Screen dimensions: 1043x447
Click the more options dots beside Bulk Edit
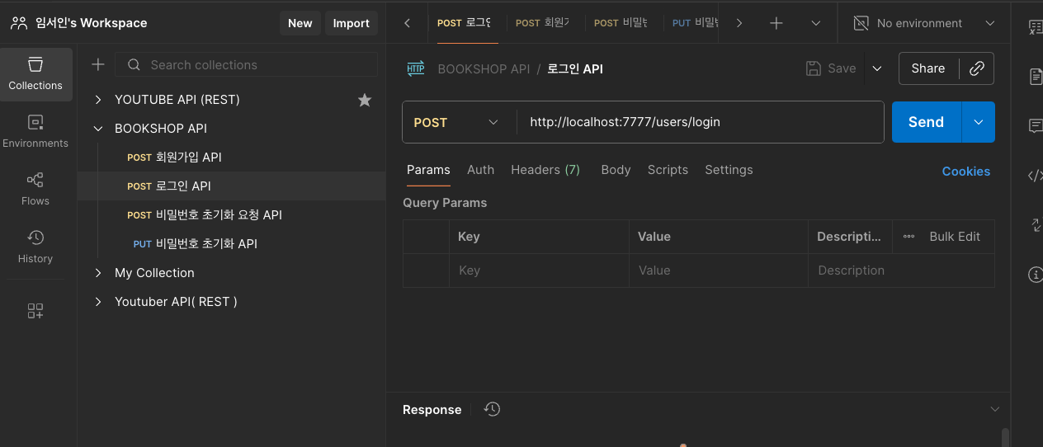908,236
